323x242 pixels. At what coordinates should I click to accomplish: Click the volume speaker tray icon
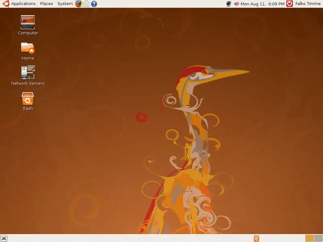click(236, 4)
